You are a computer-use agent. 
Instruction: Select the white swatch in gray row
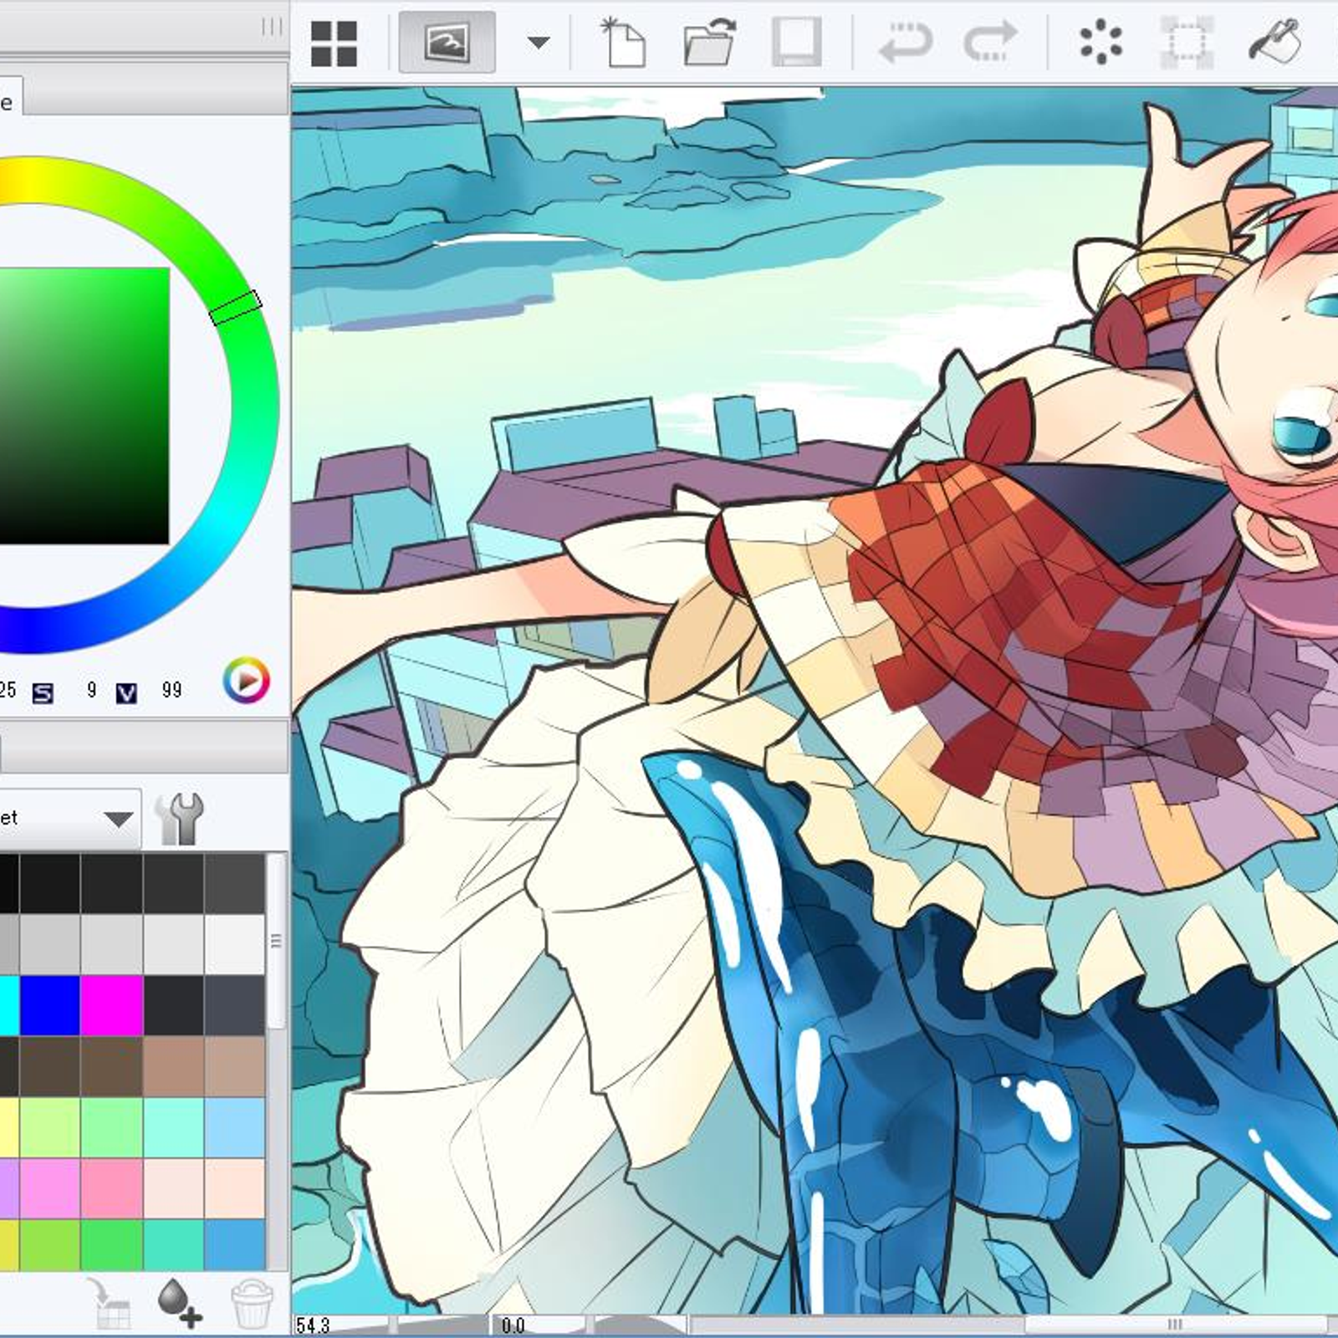[x=235, y=944]
